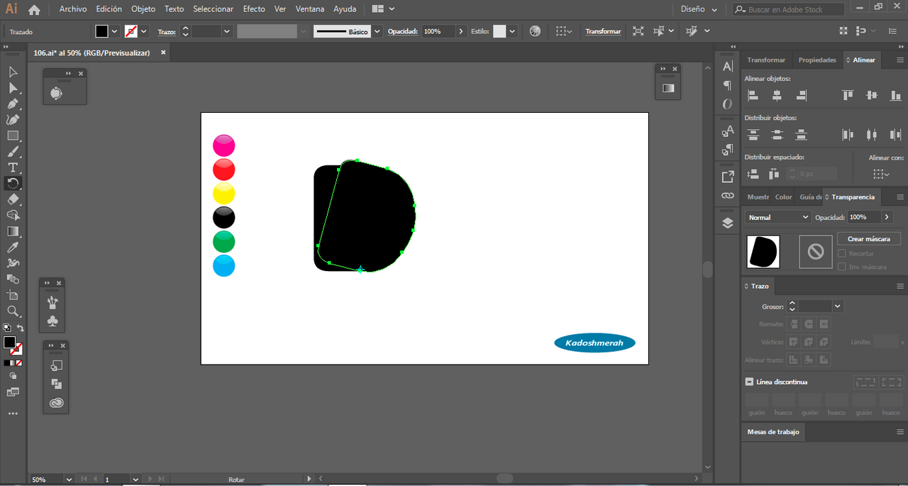Swap fill and stroke colors

pyautogui.click(x=21, y=328)
